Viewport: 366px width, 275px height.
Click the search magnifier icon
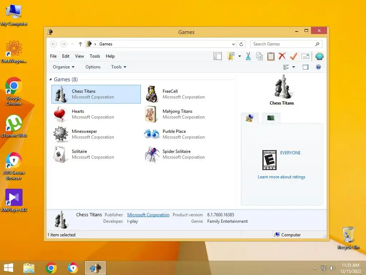(x=317, y=44)
